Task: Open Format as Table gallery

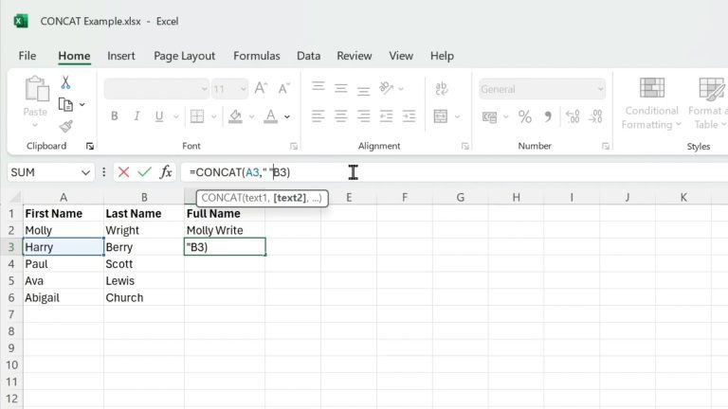Action: (707, 104)
